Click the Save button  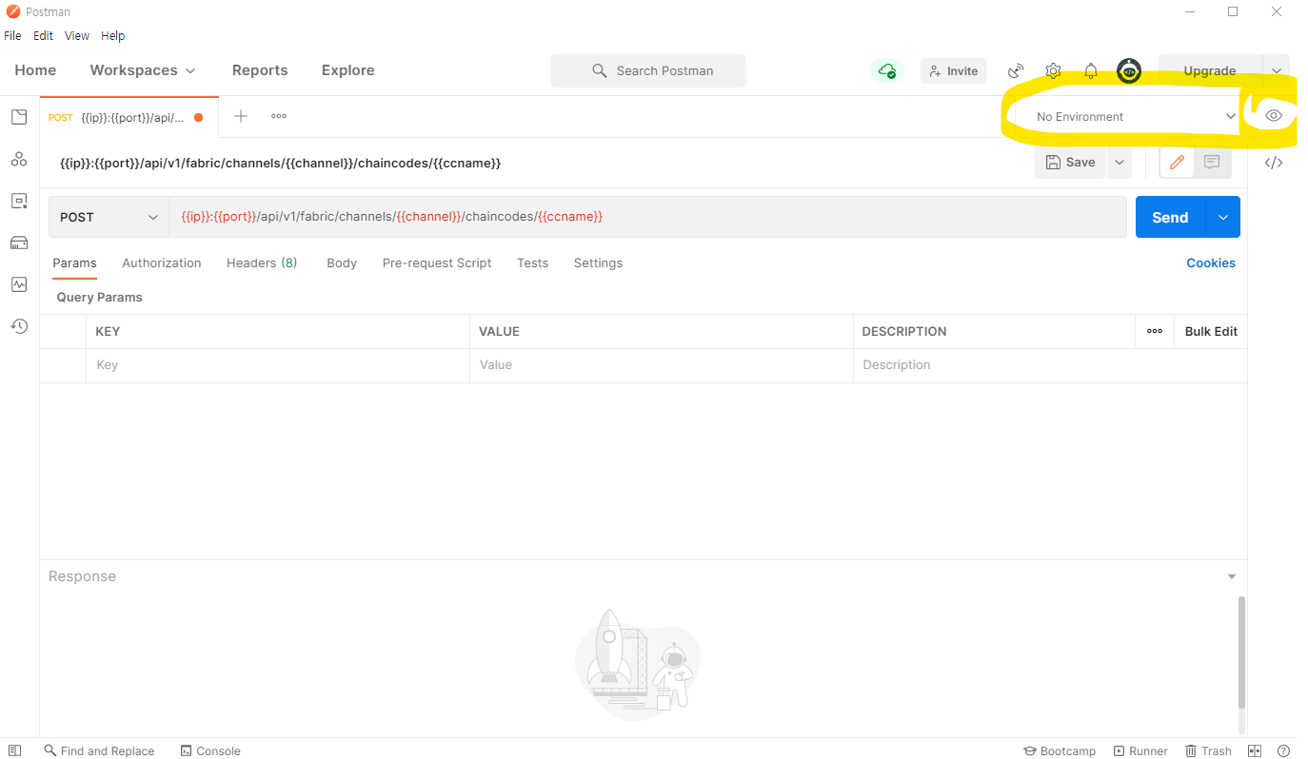[x=1071, y=163]
